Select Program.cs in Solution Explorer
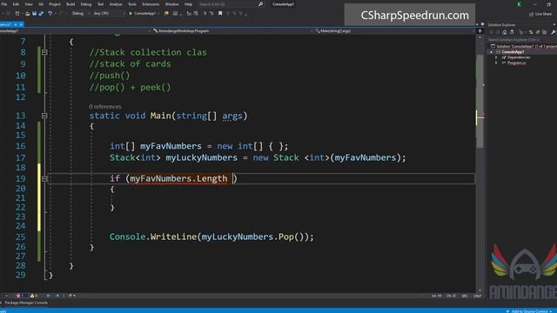The image size is (557, 313). [516, 63]
